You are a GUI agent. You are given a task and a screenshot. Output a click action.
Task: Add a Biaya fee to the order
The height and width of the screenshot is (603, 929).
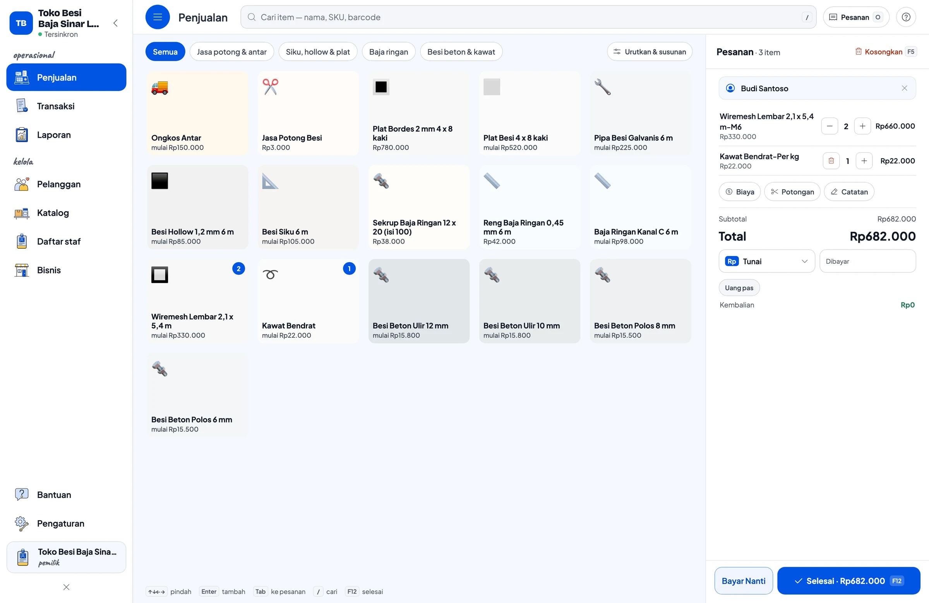point(739,191)
